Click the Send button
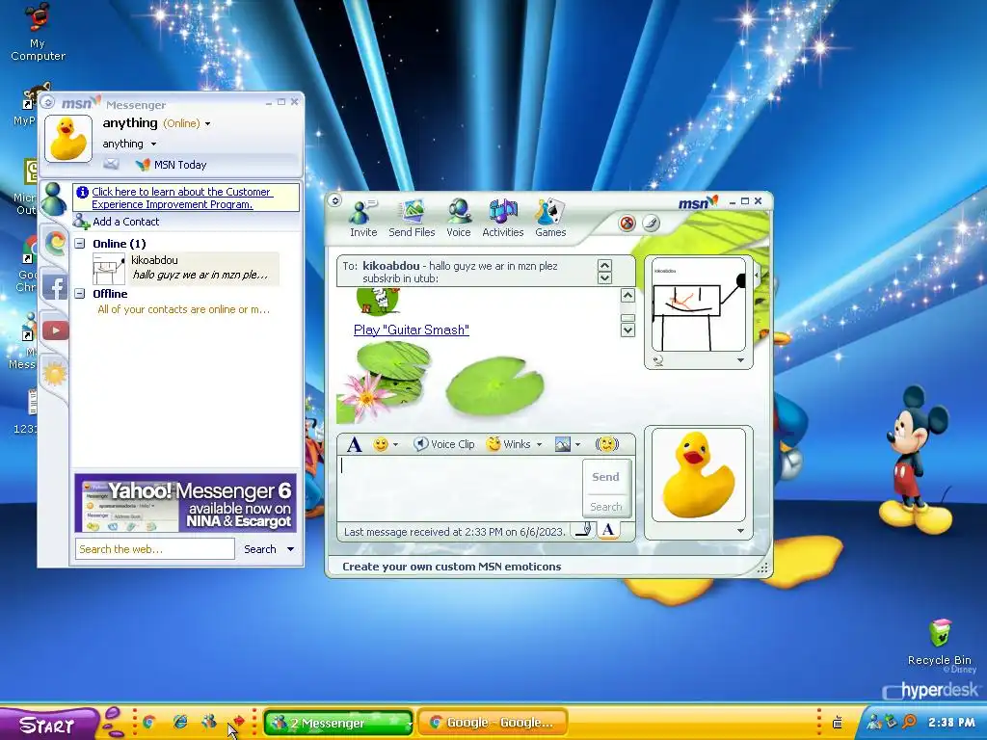 (605, 477)
